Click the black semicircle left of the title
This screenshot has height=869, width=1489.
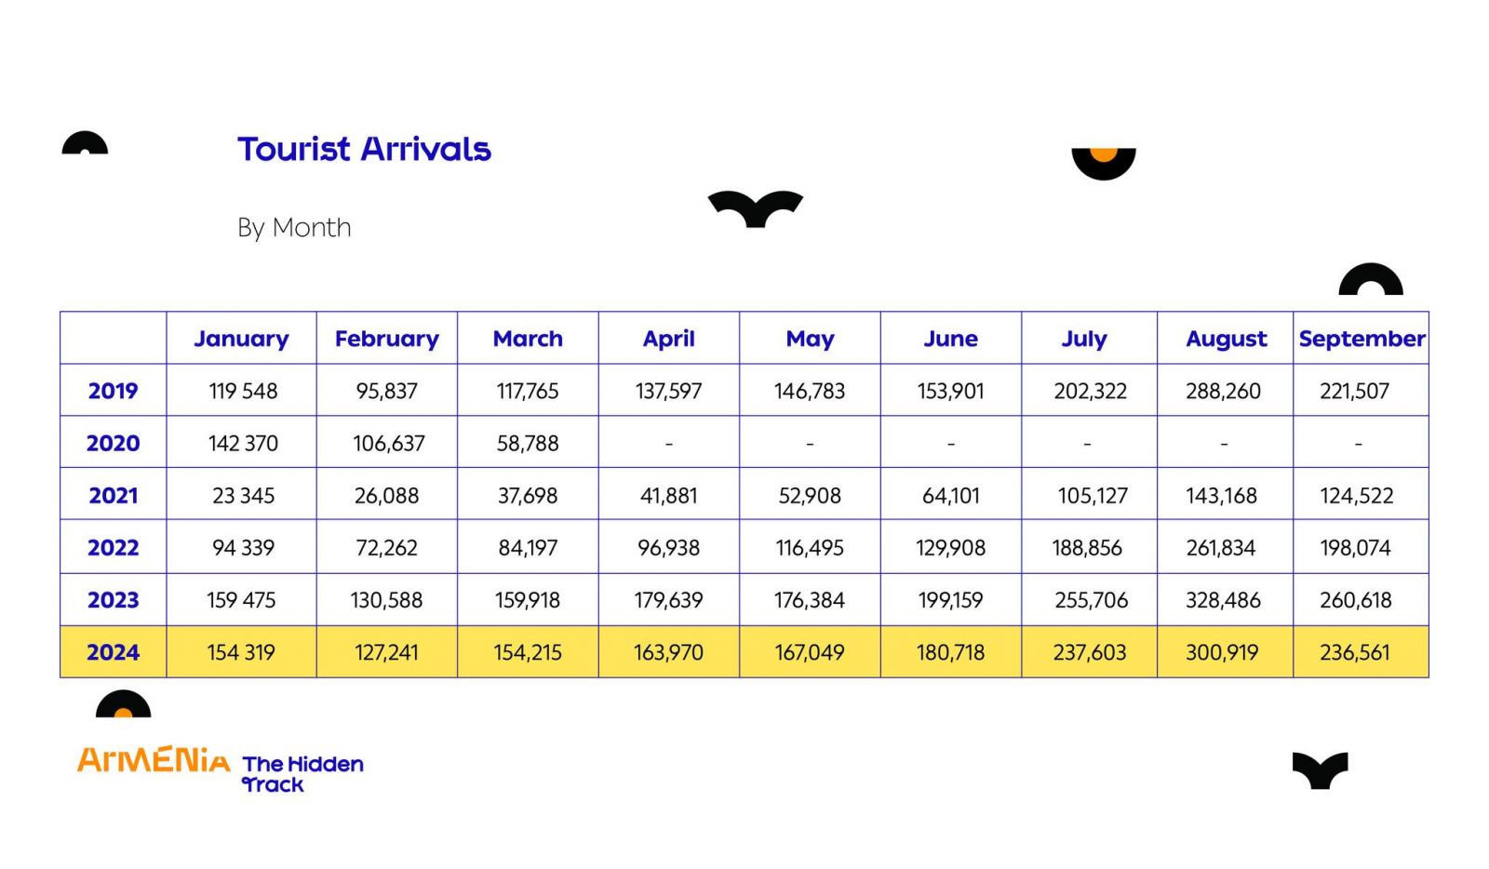click(85, 144)
